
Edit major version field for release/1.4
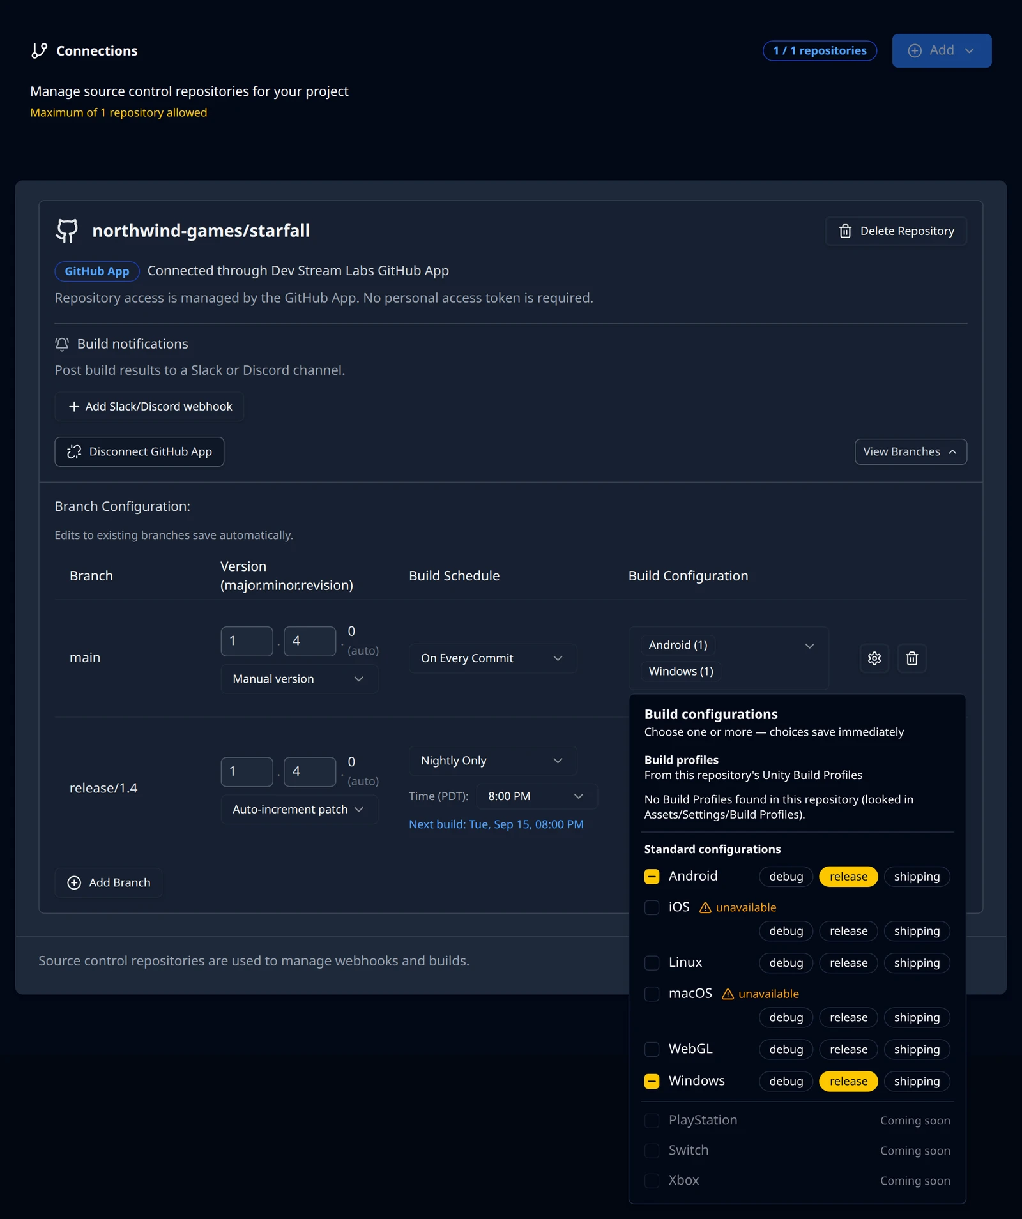tap(247, 772)
